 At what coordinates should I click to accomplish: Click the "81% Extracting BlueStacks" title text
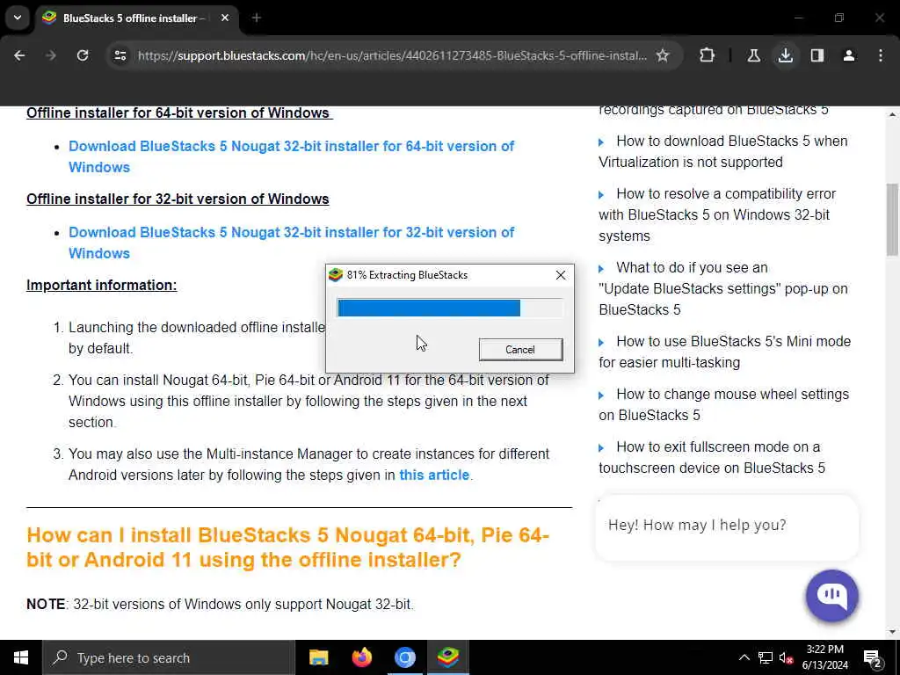(x=407, y=275)
